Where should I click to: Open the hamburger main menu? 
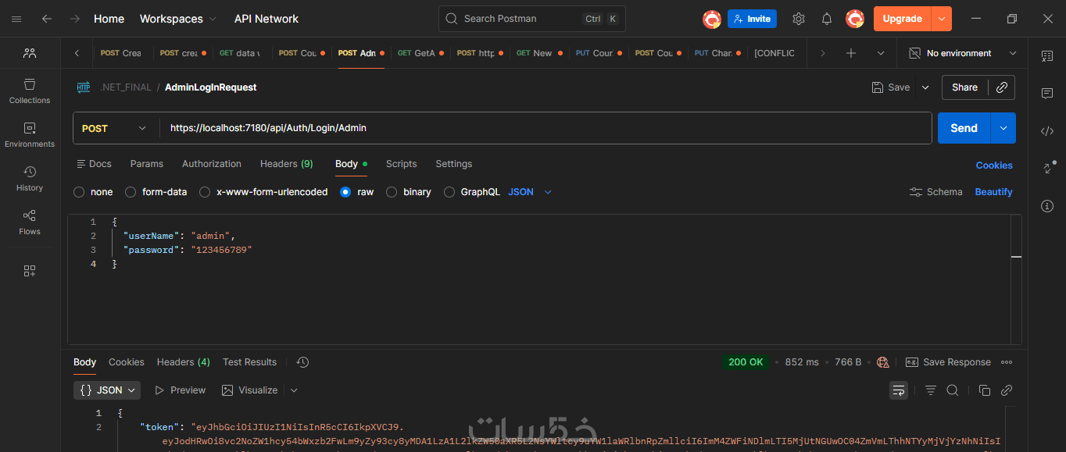pos(16,19)
